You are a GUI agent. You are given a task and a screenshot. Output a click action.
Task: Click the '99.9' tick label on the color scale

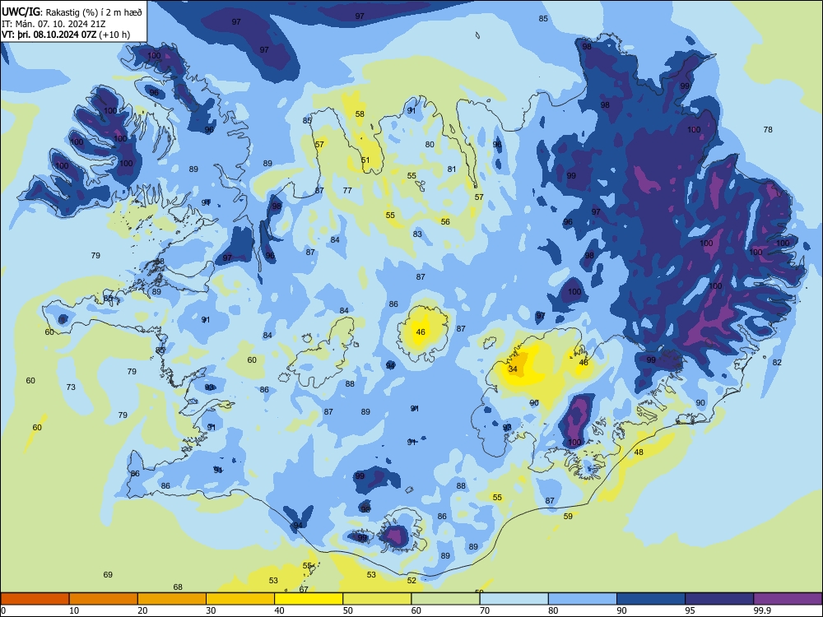click(762, 610)
